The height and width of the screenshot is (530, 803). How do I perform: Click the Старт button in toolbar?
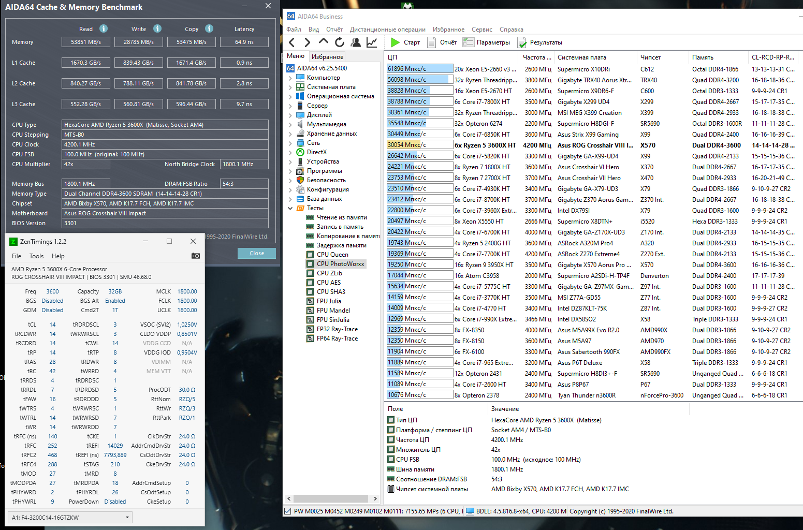pyautogui.click(x=405, y=42)
